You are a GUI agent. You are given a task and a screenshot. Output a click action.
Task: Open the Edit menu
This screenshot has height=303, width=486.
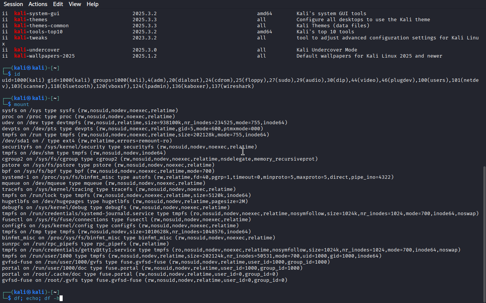pyautogui.click(x=58, y=4)
